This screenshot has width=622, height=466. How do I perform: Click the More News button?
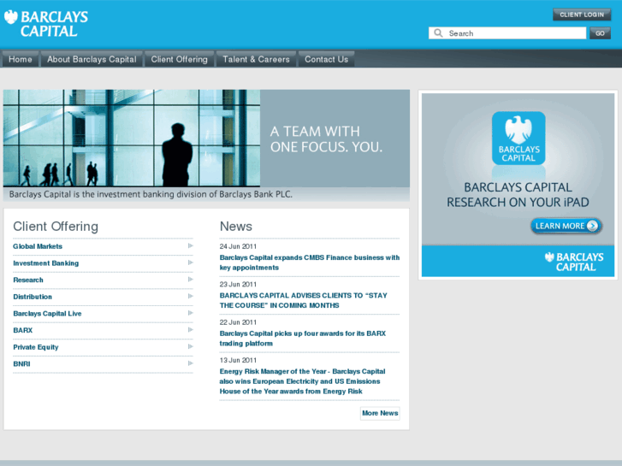[x=380, y=413]
